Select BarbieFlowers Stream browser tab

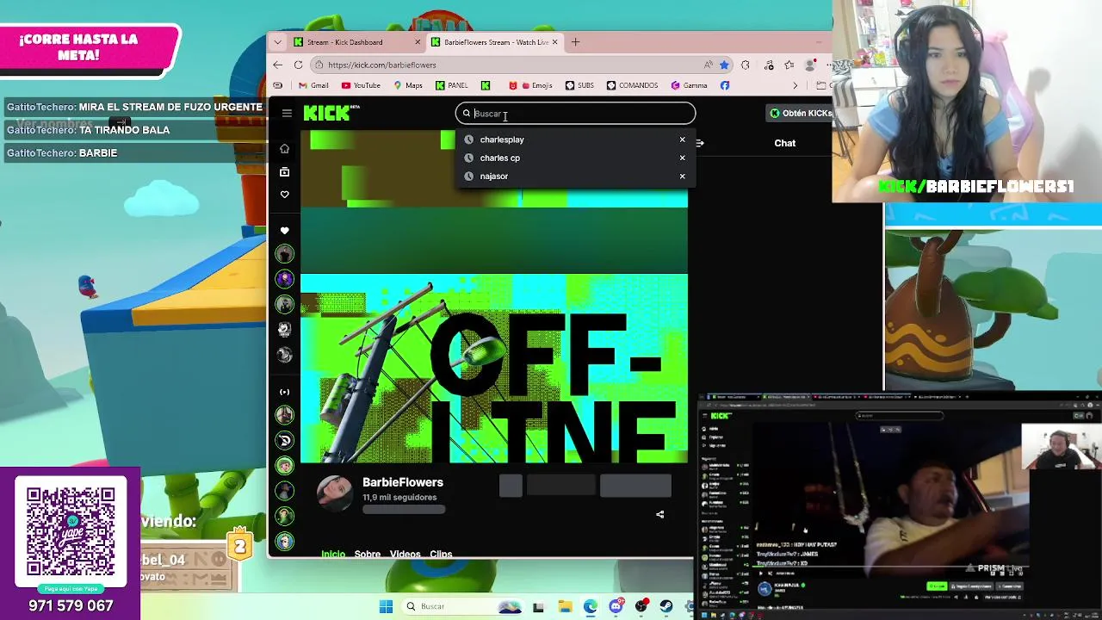click(494, 42)
